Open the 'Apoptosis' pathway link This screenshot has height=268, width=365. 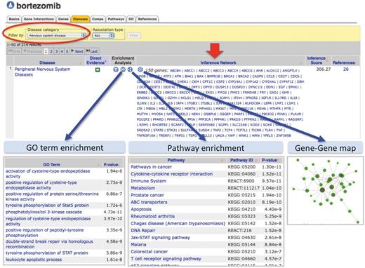click(141, 209)
